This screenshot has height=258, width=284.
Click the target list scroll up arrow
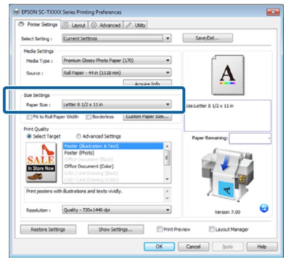tap(167, 146)
